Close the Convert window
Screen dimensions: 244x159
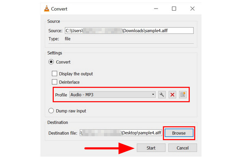192,9
